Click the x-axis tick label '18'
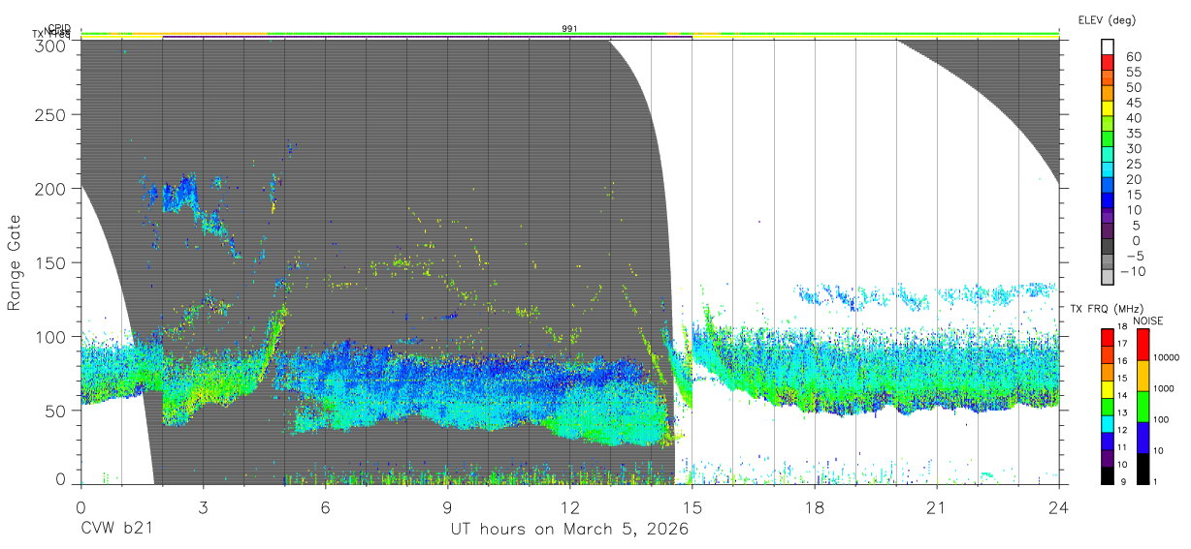The height and width of the screenshot is (549, 1191). click(815, 507)
